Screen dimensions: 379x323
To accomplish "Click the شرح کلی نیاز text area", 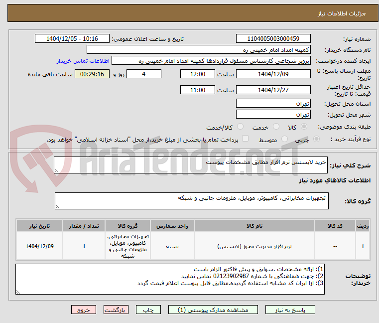I will (191, 165).
